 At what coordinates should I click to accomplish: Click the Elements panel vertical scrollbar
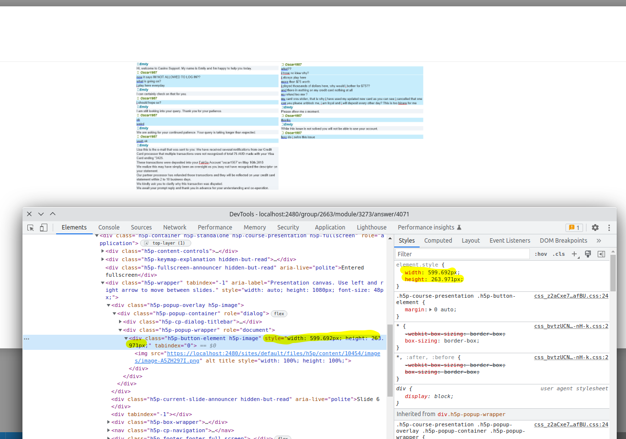tap(389, 360)
